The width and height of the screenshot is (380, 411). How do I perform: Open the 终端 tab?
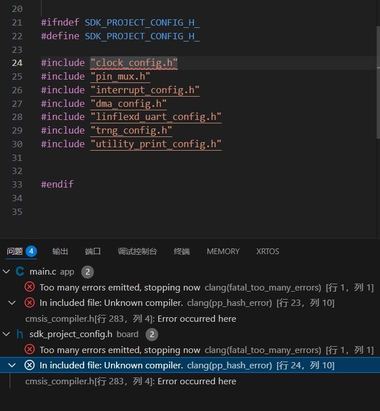click(181, 251)
